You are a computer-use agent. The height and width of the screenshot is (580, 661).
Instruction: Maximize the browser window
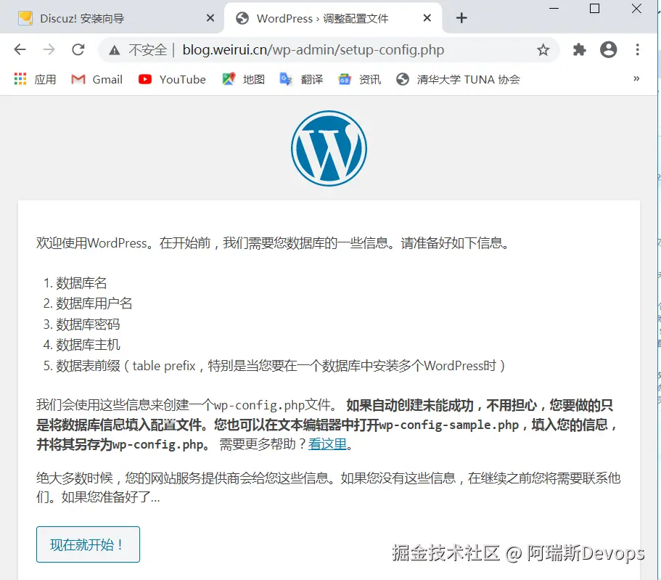click(x=594, y=9)
